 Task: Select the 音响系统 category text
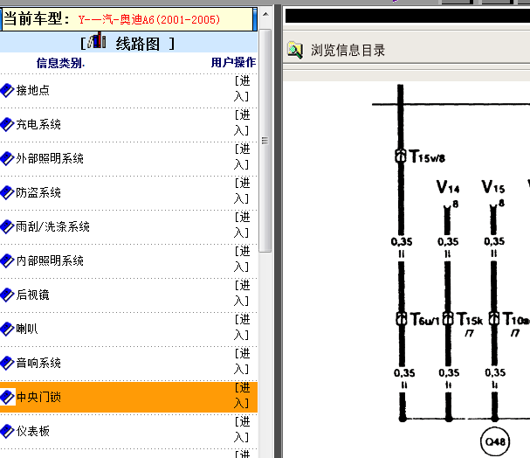(38, 363)
